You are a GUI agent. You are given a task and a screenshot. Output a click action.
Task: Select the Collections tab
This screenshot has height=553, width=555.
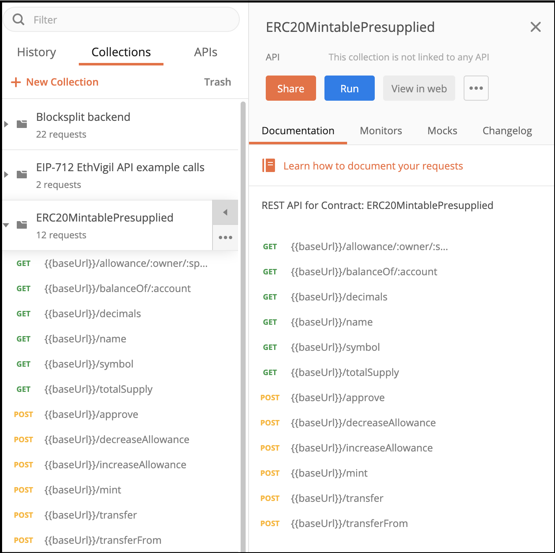pyautogui.click(x=121, y=52)
